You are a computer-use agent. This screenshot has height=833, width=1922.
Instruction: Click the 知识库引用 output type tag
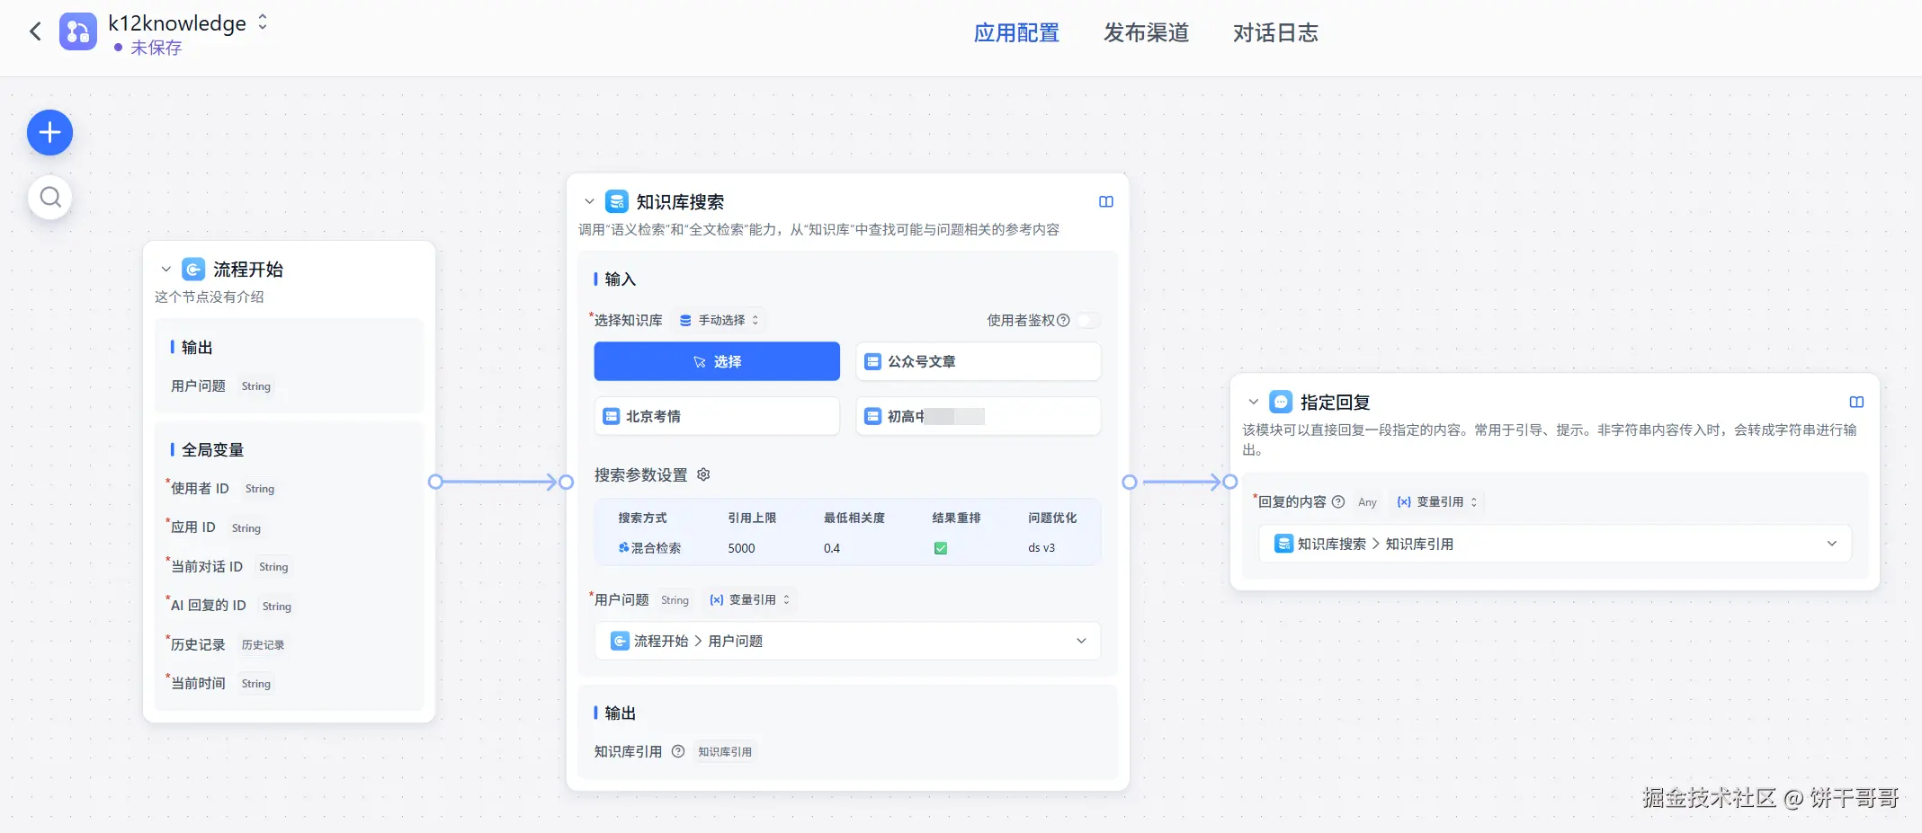click(x=725, y=752)
